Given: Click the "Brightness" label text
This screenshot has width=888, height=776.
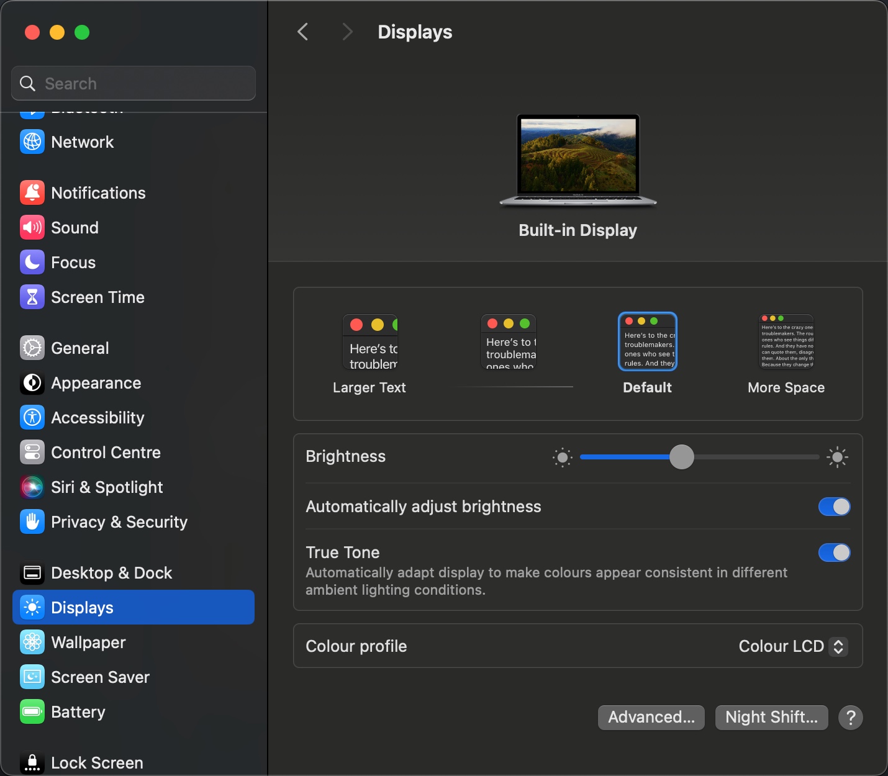Looking at the screenshot, I should [346, 456].
